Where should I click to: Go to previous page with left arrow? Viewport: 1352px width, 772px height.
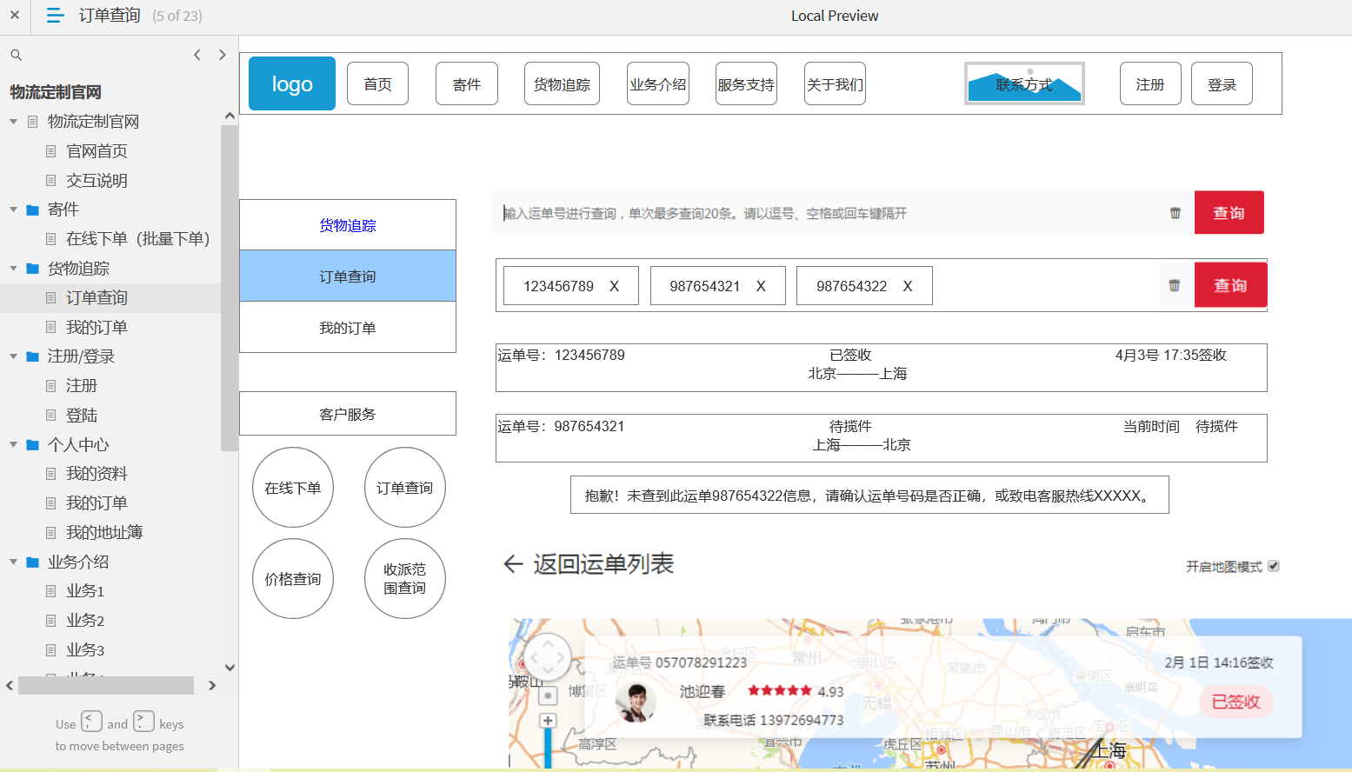197,55
